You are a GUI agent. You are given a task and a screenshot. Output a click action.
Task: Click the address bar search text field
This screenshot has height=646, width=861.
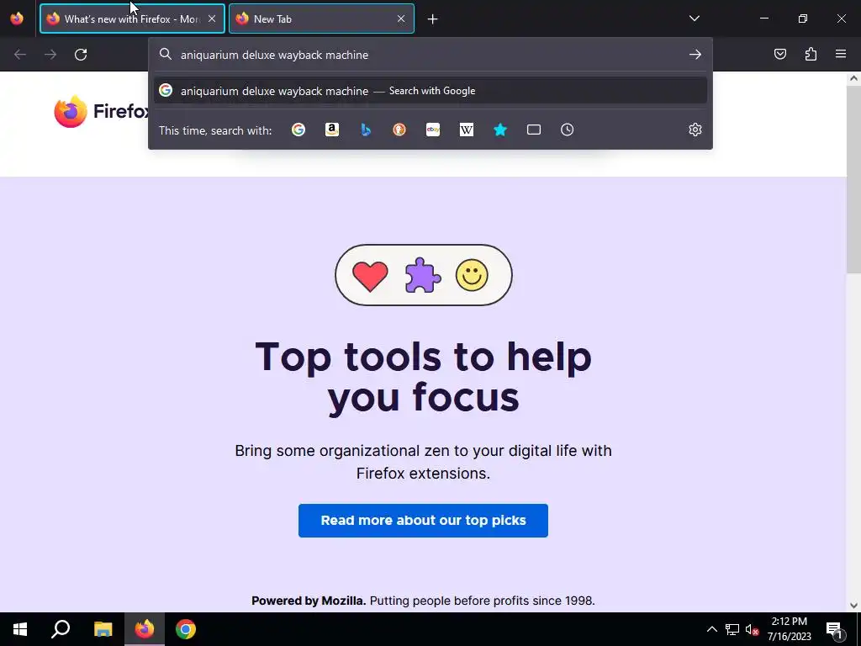(x=431, y=55)
